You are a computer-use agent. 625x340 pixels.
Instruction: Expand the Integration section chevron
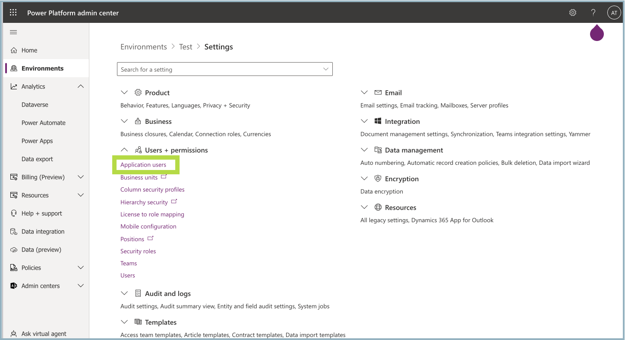tap(364, 121)
